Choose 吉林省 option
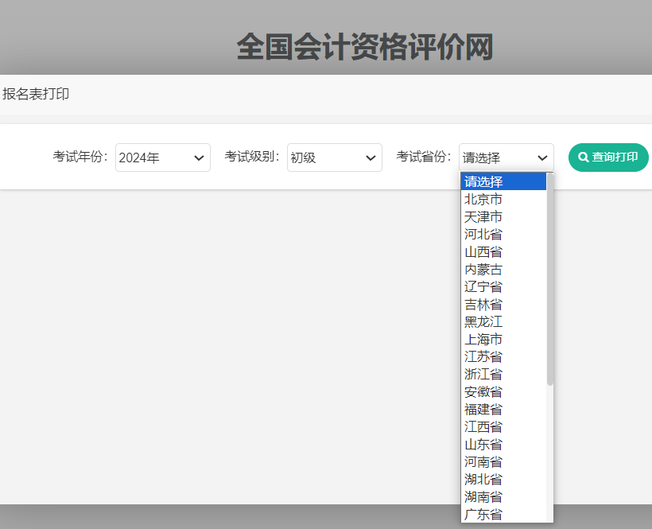 [503, 305]
